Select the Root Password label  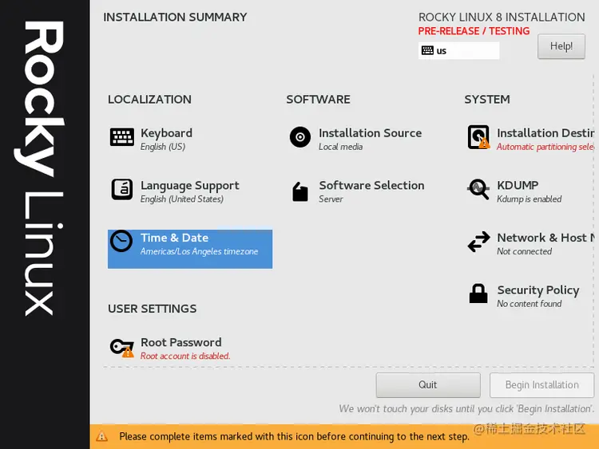(181, 343)
